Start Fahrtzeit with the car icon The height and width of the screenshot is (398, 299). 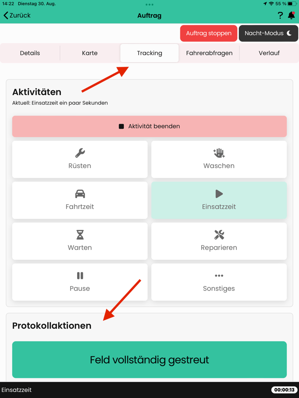point(80,200)
